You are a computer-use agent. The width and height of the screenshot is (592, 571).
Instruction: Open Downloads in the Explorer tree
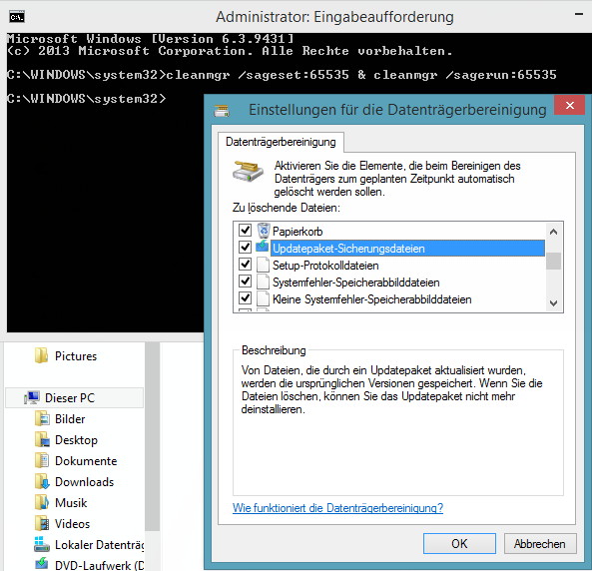tap(84, 482)
